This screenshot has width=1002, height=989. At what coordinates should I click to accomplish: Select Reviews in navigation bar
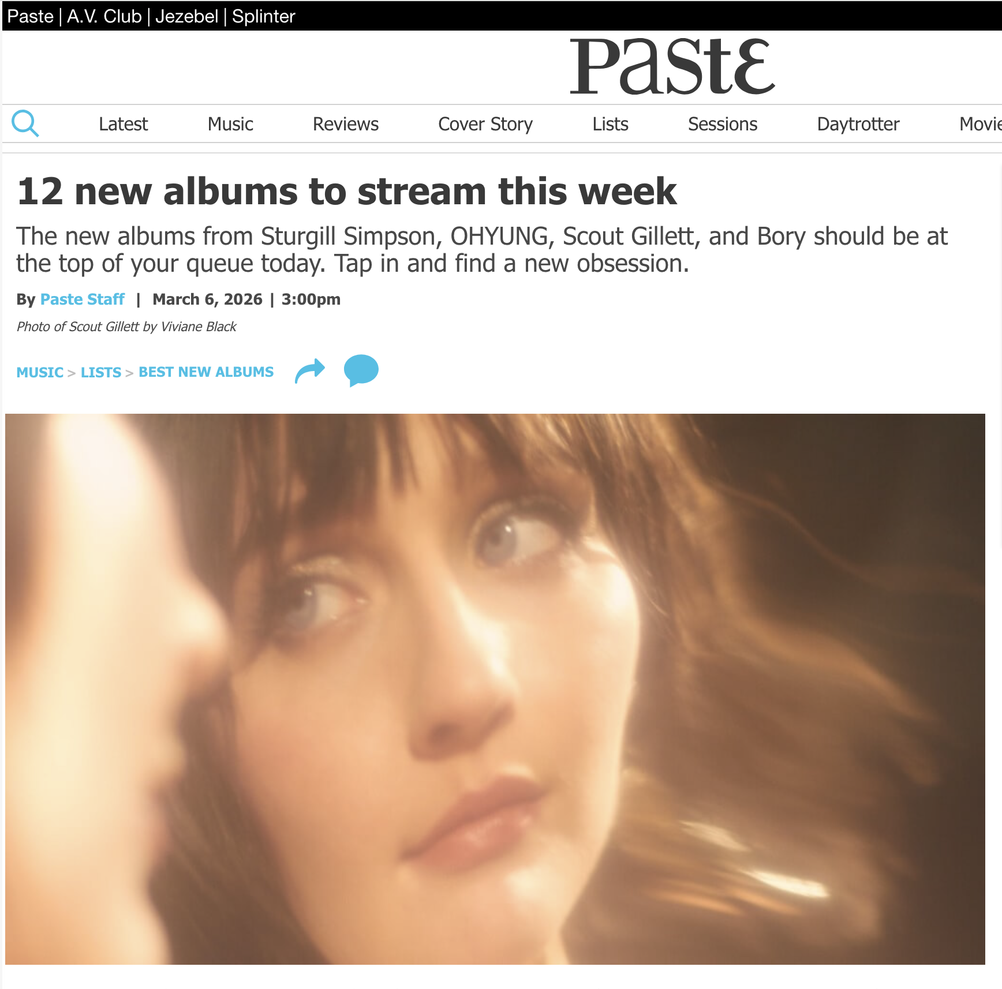[x=346, y=124]
